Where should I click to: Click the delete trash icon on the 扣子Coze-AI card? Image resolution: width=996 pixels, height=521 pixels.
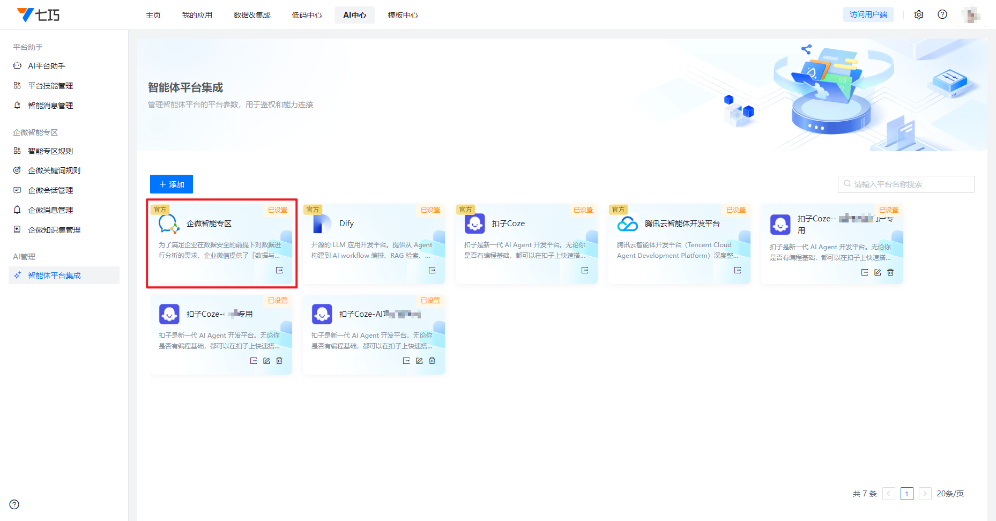click(x=432, y=361)
